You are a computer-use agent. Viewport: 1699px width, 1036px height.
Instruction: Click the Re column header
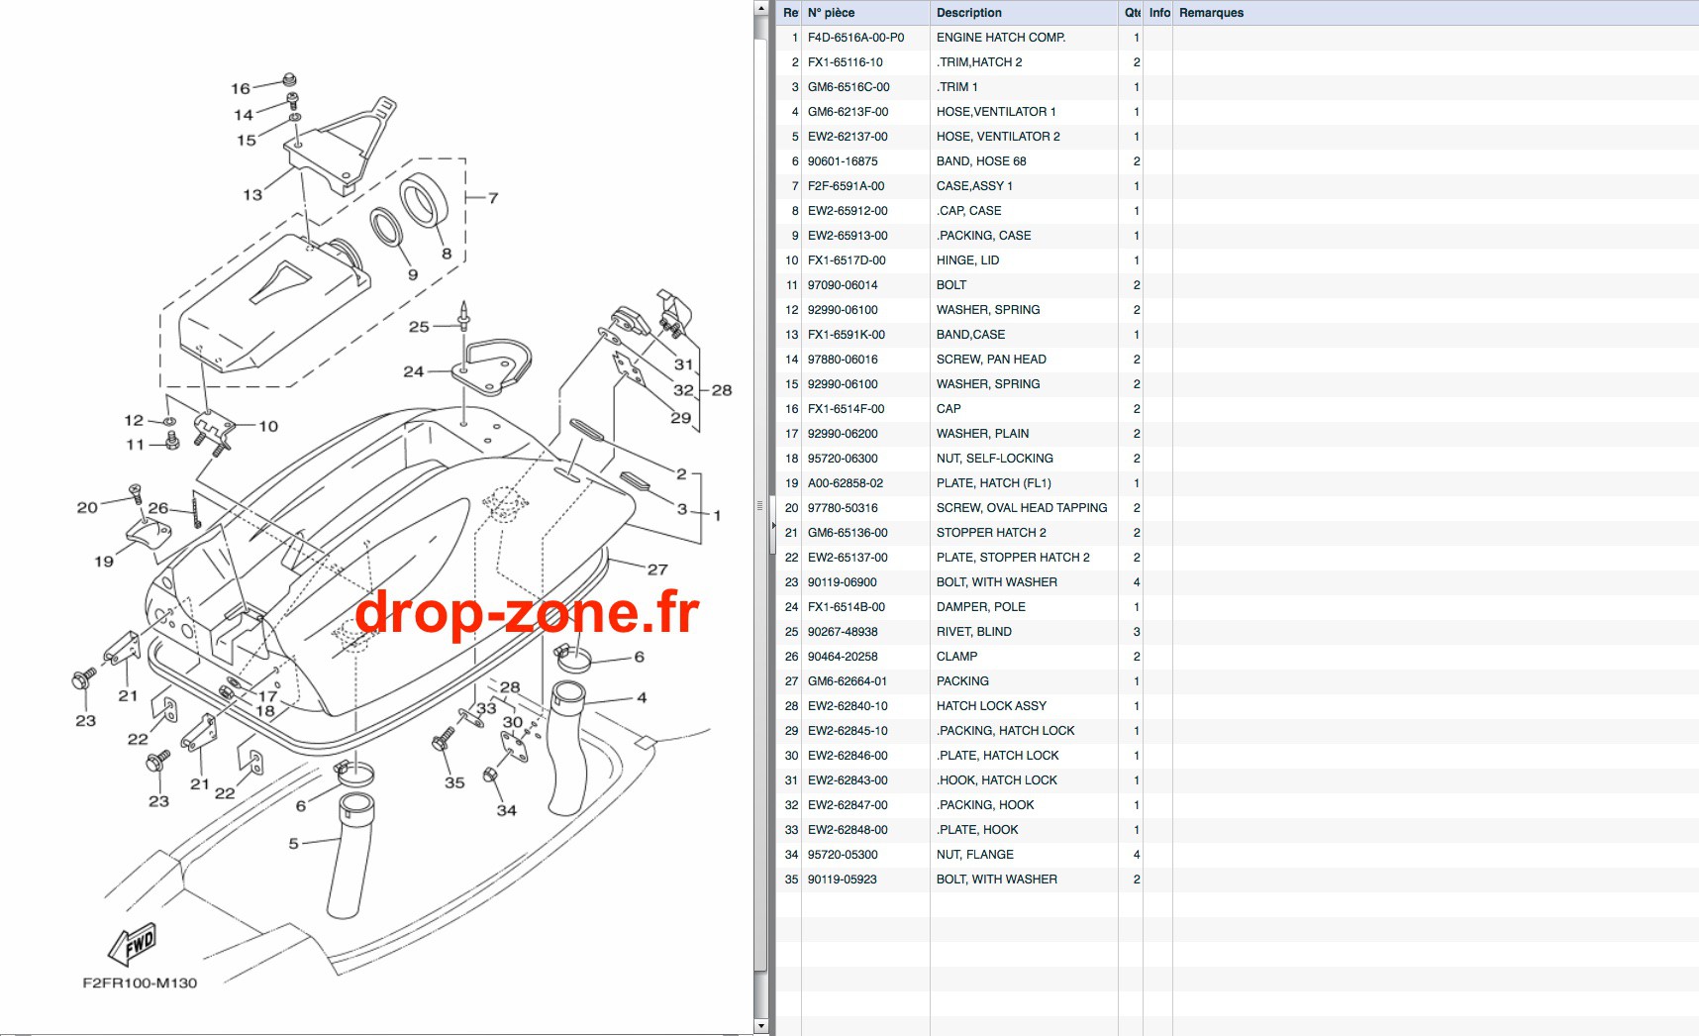tap(790, 13)
